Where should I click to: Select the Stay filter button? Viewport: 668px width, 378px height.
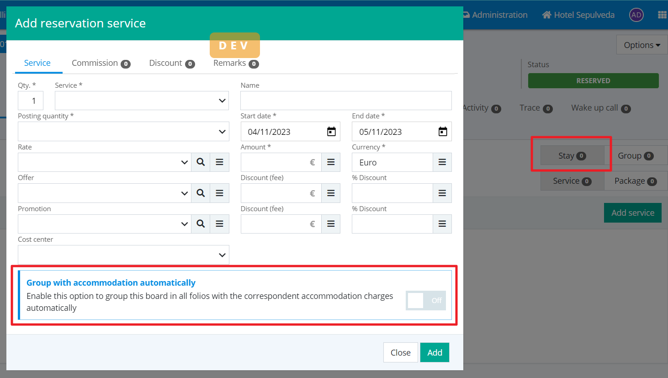pos(572,156)
